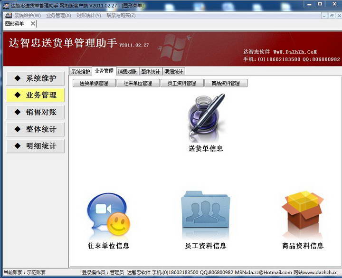This screenshot has width=342, height=278.
Task: Select 整体统计 in the left sidebar
Action: [35, 129]
